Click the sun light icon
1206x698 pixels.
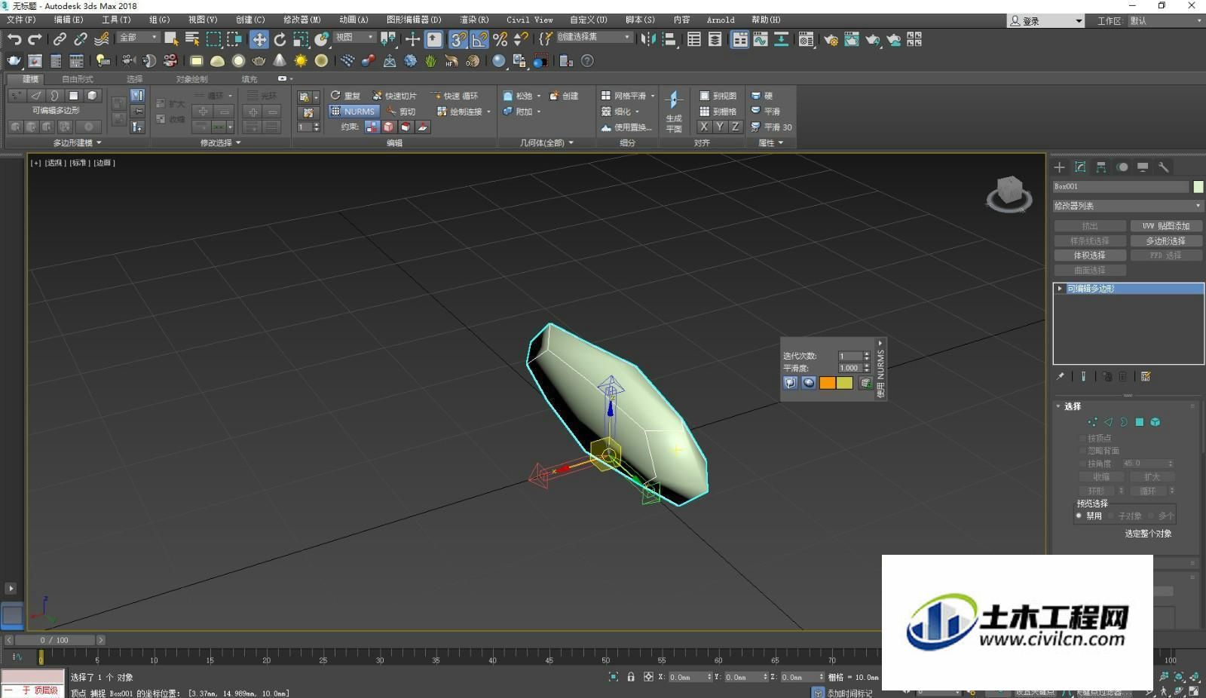(x=301, y=60)
